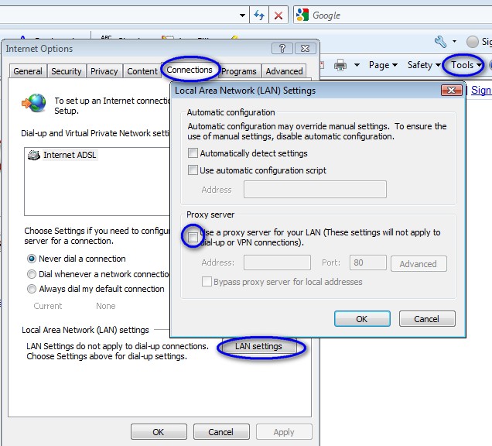Click the red X stop loading icon
Image resolution: width=492 pixels, height=446 pixels.
[278, 15]
